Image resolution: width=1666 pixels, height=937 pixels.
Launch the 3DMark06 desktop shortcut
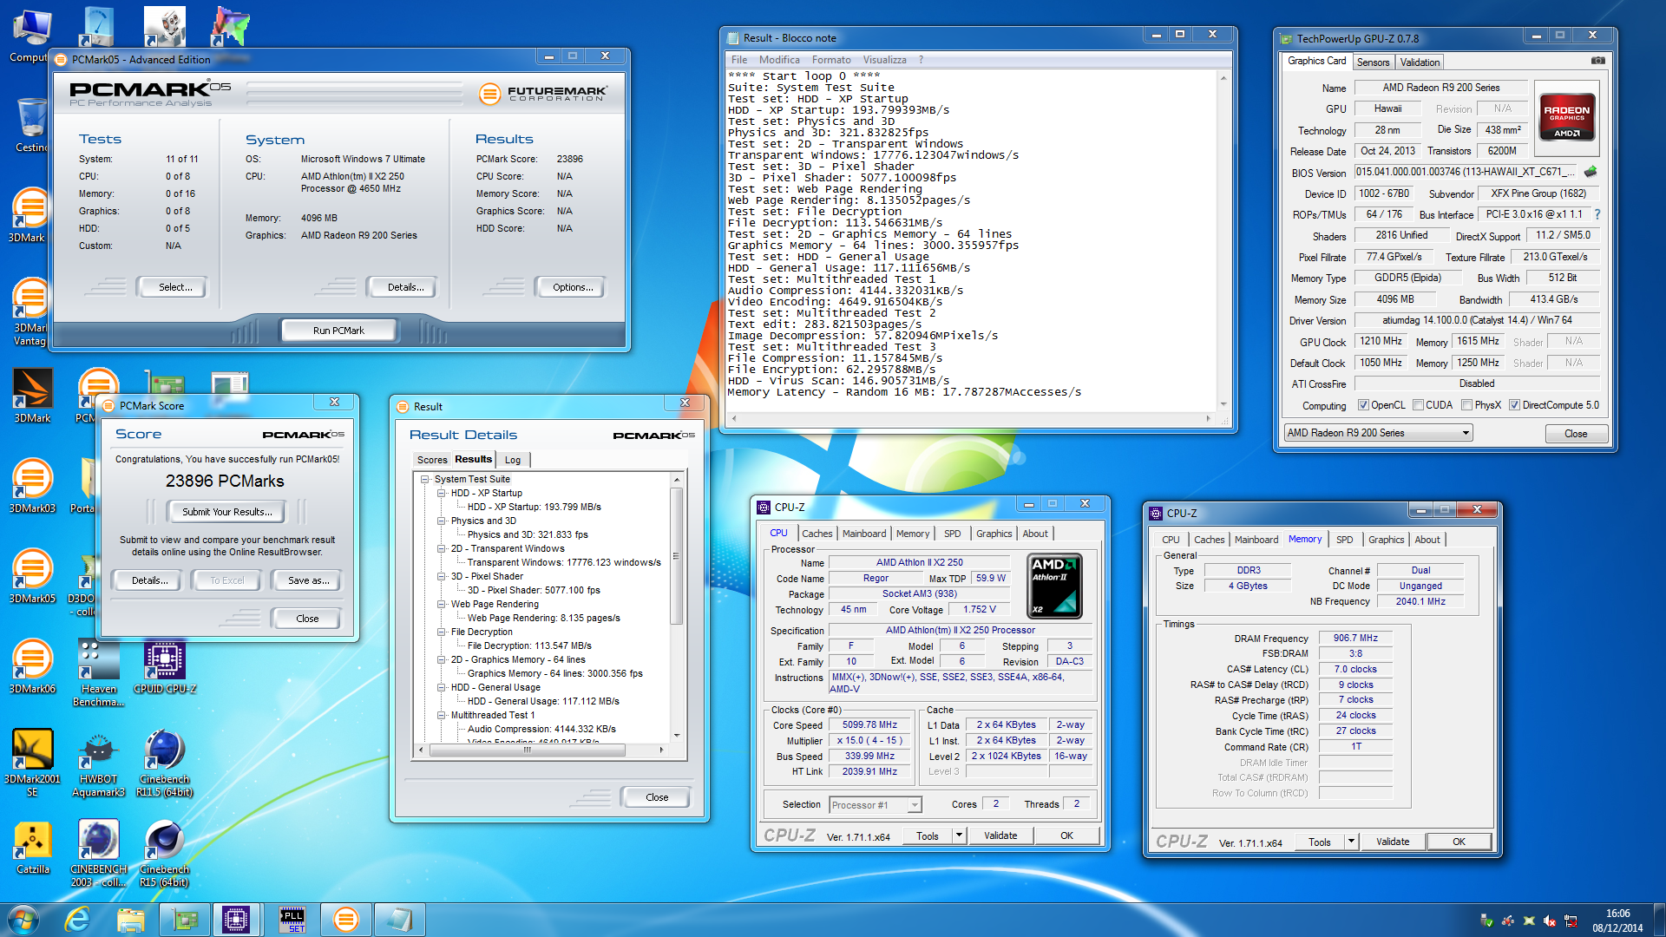click(32, 666)
